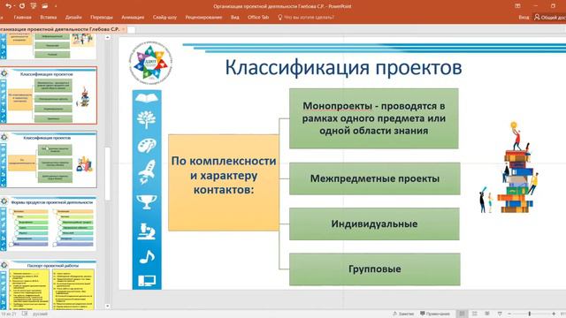Switch to Reading view icon
This screenshot has width=566, height=318.
coord(487,314)
